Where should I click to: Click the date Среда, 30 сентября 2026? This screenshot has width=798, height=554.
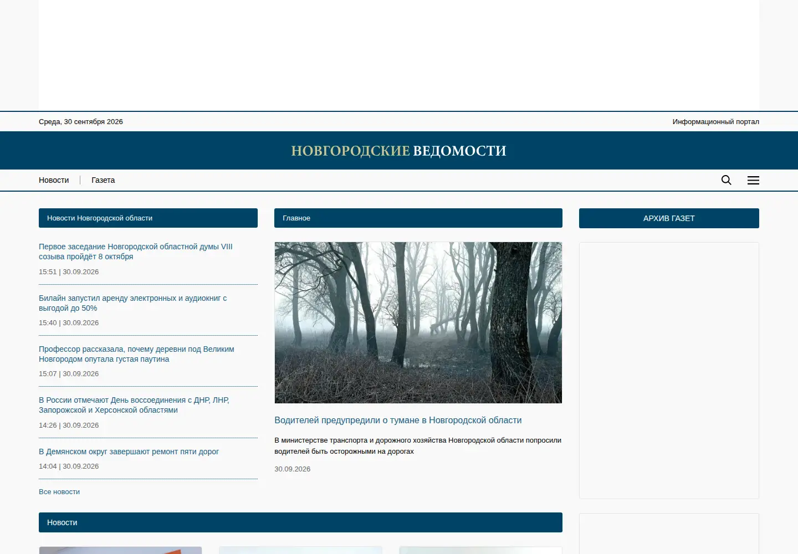(81, 121)
